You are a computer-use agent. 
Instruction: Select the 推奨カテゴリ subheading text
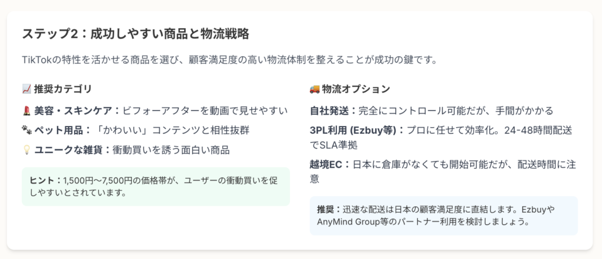[63, 90]
